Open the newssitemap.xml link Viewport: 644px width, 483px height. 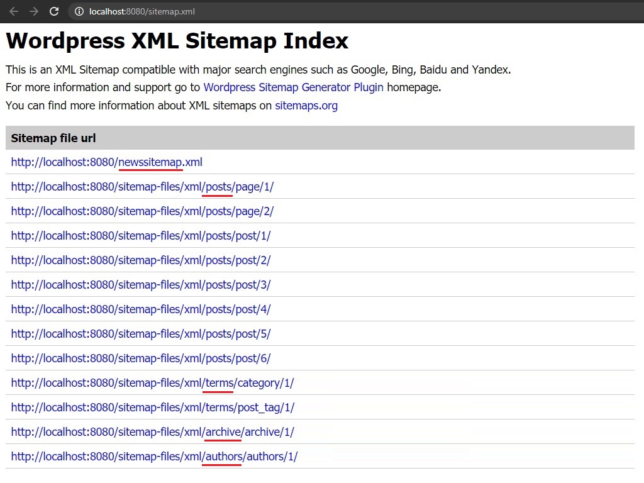click(106, 162)
